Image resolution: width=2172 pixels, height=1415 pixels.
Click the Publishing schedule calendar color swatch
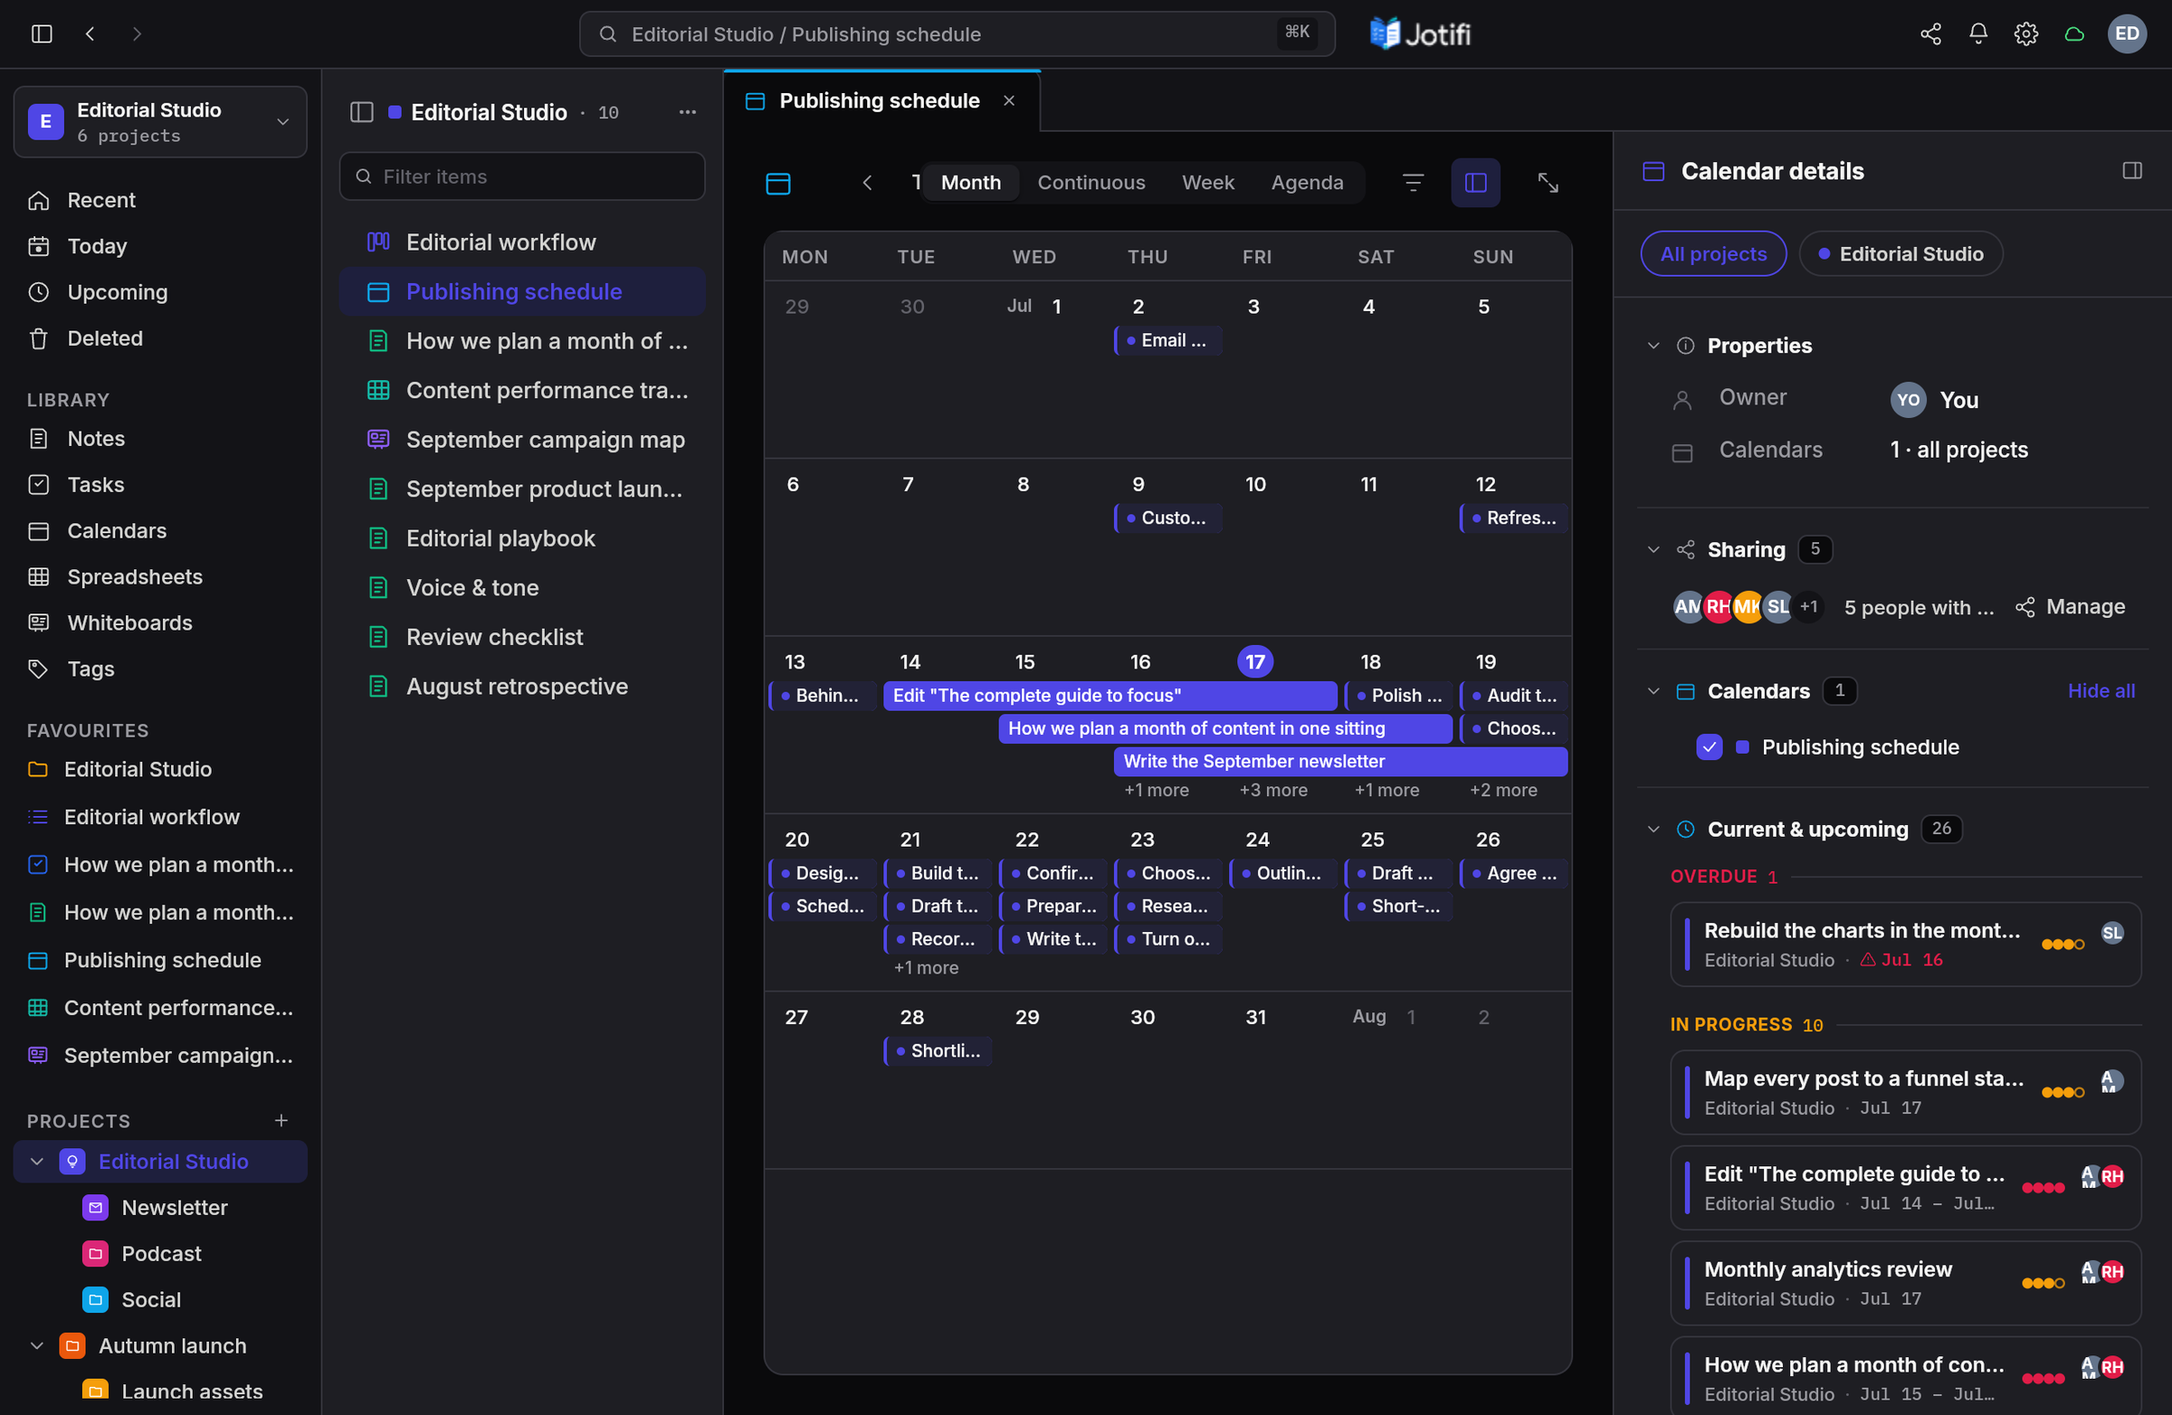point(1742,746)
